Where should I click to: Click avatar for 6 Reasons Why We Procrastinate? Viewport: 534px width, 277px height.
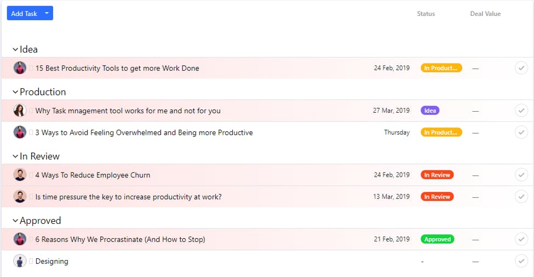(x=20, y=239)
